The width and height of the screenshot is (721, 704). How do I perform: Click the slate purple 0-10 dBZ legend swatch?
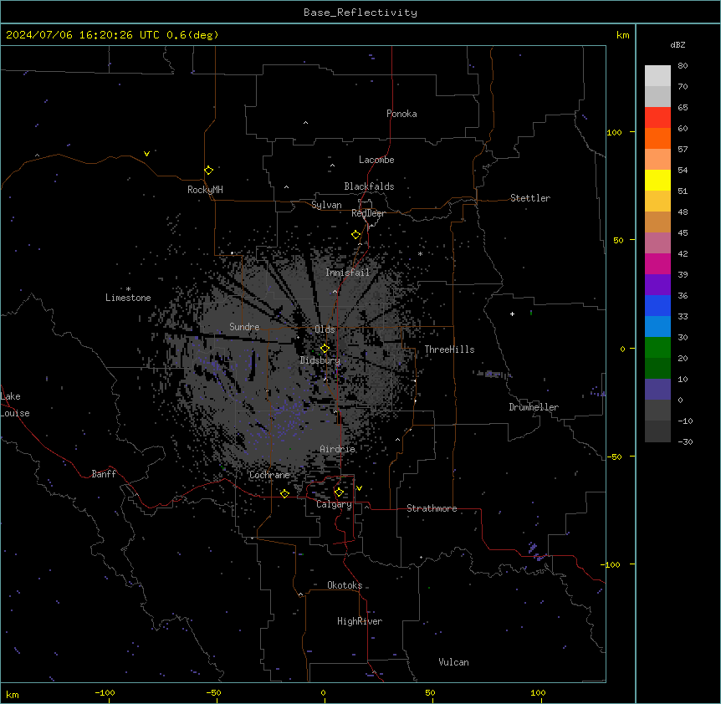tap(657, 390)
